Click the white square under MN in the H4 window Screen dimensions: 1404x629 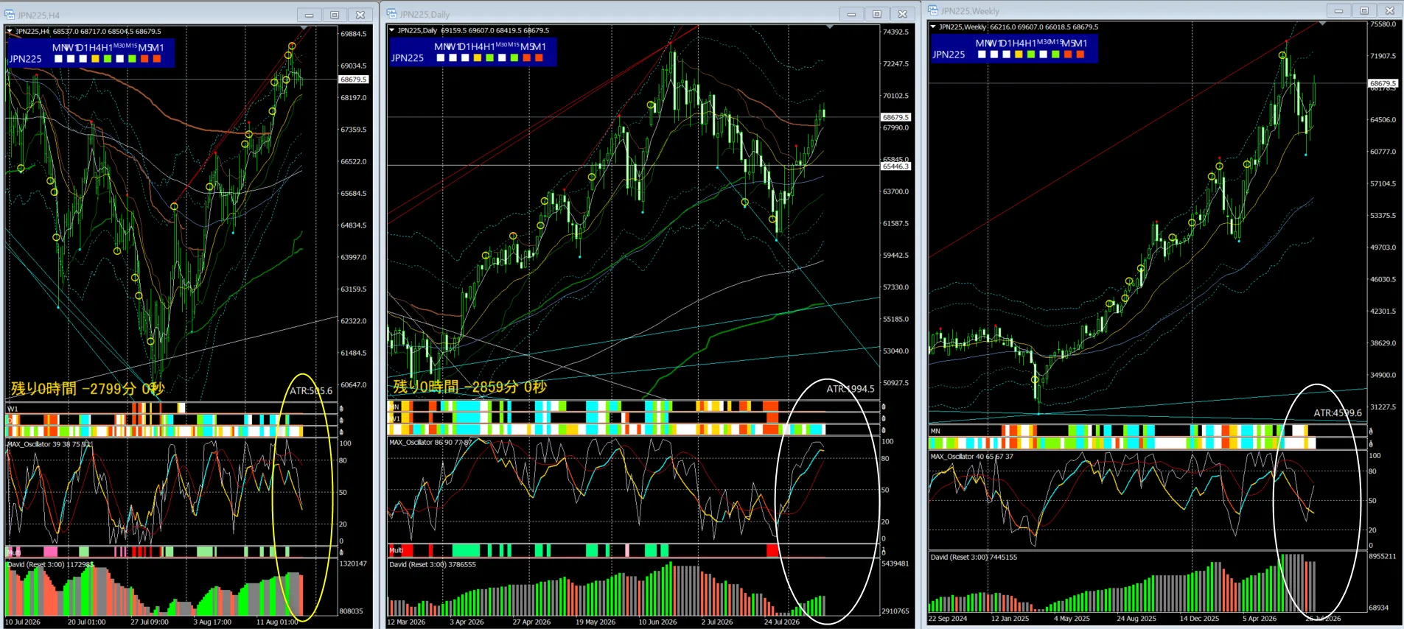[x=58, y=59]
